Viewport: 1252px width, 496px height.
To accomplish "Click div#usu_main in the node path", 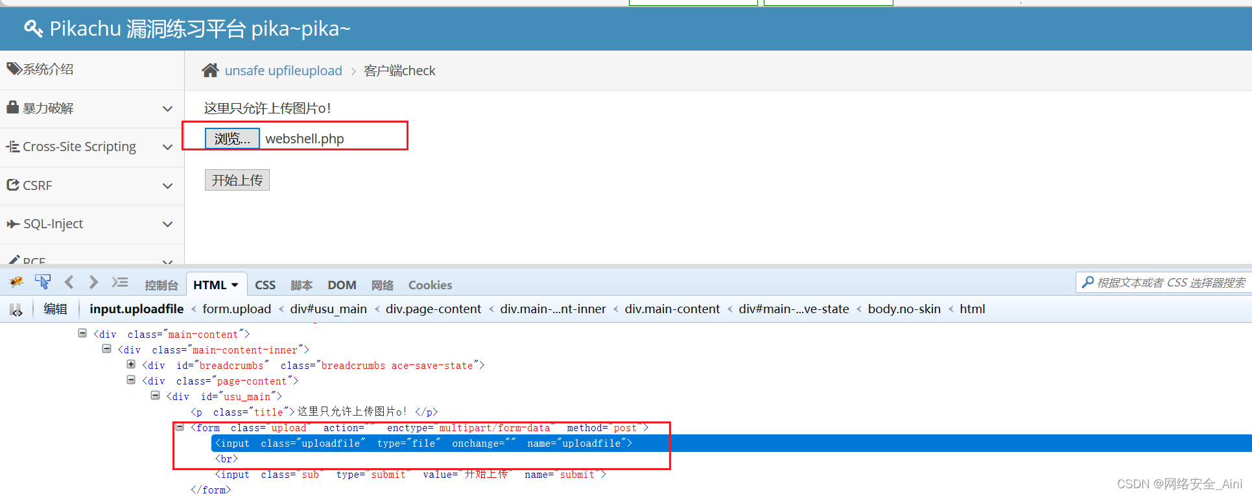I will click(x=328, y=309).
